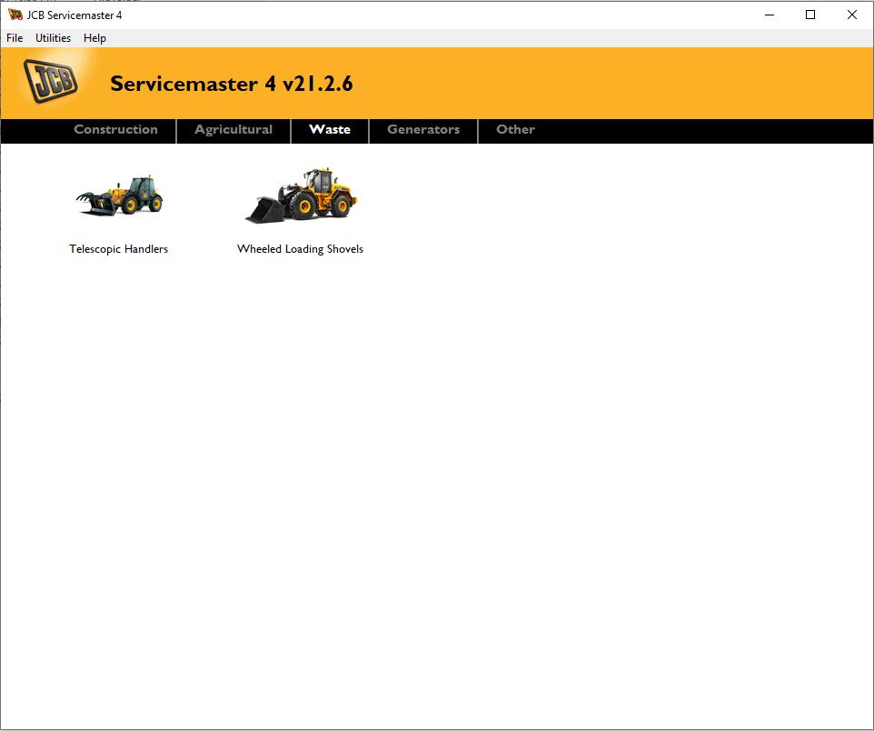
Task: Select the Generators tab
Action: 422,130
